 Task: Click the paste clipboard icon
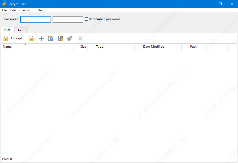pyautogui.click(x=51, y=38)
